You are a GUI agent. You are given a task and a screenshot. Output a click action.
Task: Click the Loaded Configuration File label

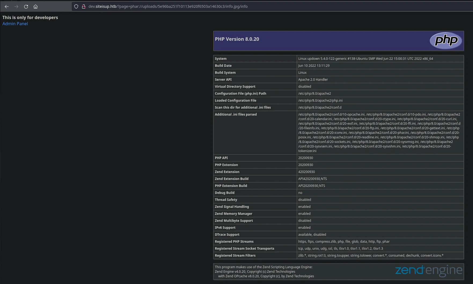(235, 101)
